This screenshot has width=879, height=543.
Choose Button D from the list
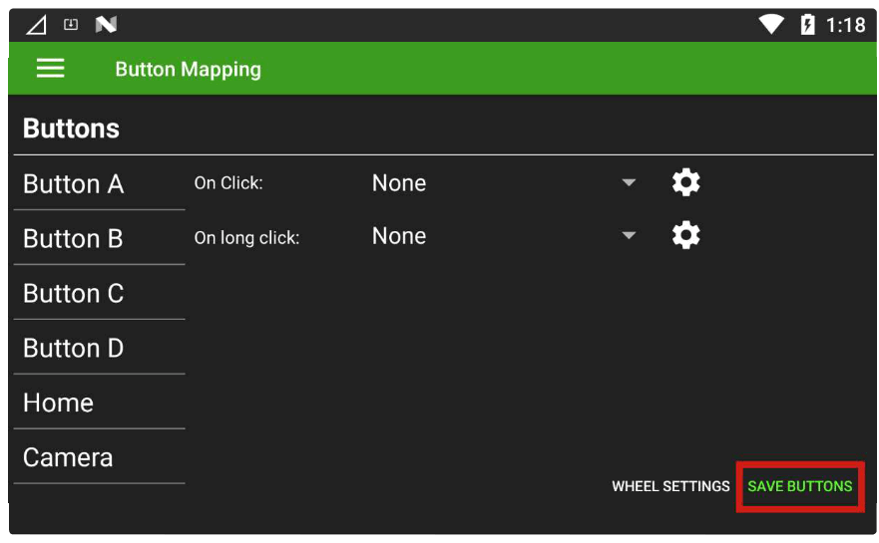point(74,349)
